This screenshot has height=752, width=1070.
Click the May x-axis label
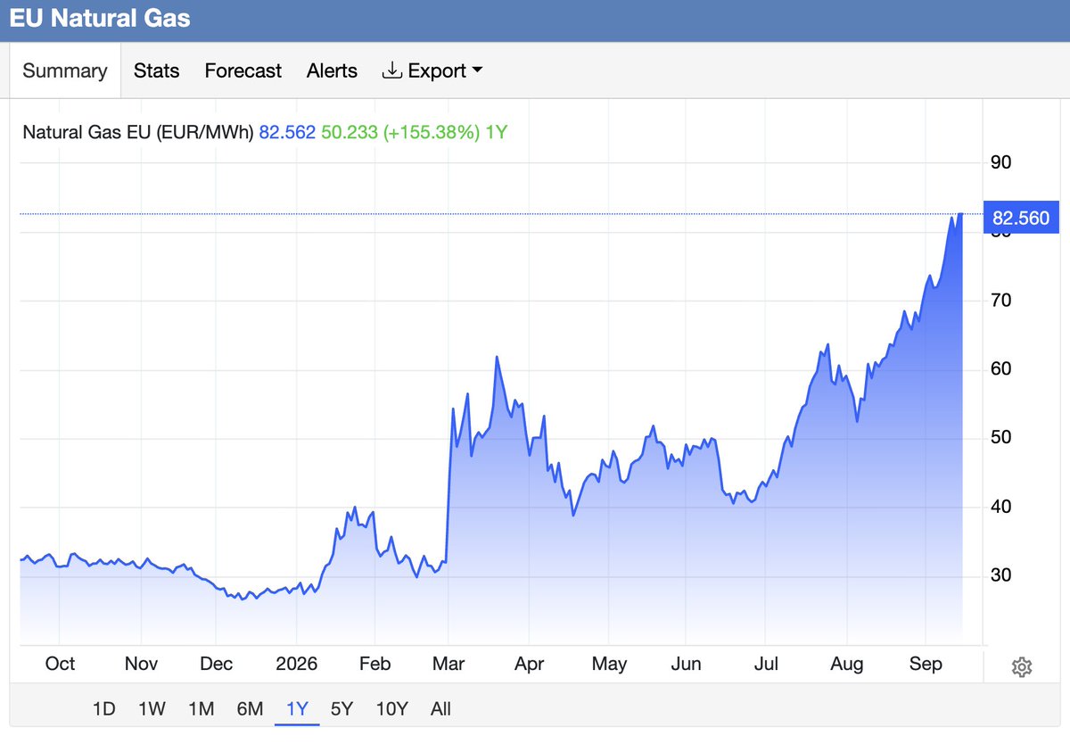pos(609,665)
